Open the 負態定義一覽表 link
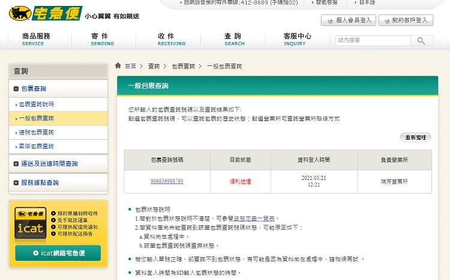450x280 pixels. tap(254, 219)
